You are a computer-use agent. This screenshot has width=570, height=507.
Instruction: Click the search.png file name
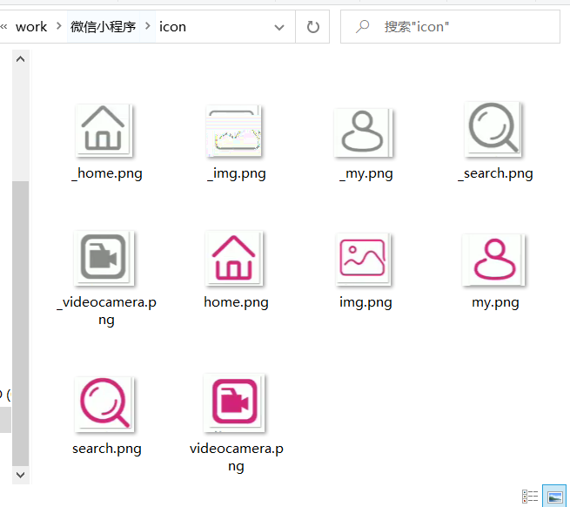pyautogui.click(x=106, y=449)
